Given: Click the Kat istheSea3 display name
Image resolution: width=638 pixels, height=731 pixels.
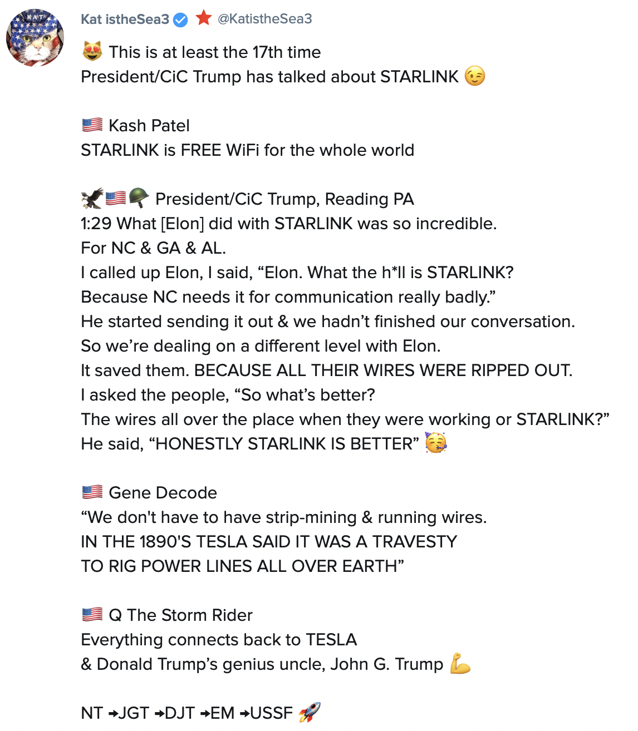Looking at the screenshot, I should [x=125, y=19].
